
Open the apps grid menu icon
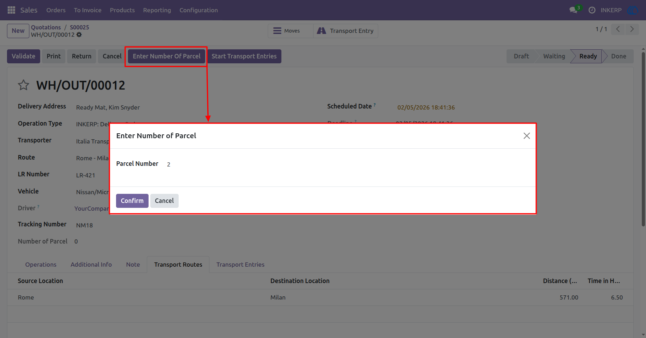11,10
